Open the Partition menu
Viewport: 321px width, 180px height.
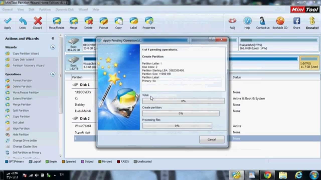pyautogui.click(x=45, y=9)
